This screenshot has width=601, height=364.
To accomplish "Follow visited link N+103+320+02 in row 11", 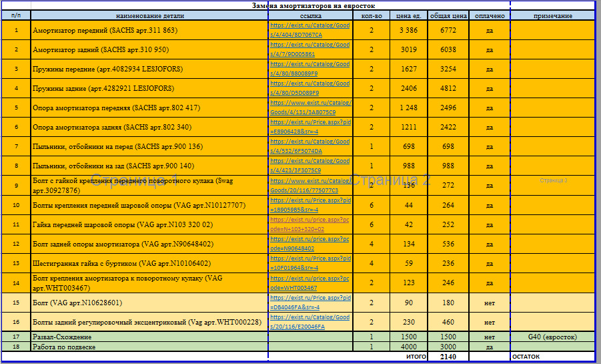I will click(x=310, y=224).
